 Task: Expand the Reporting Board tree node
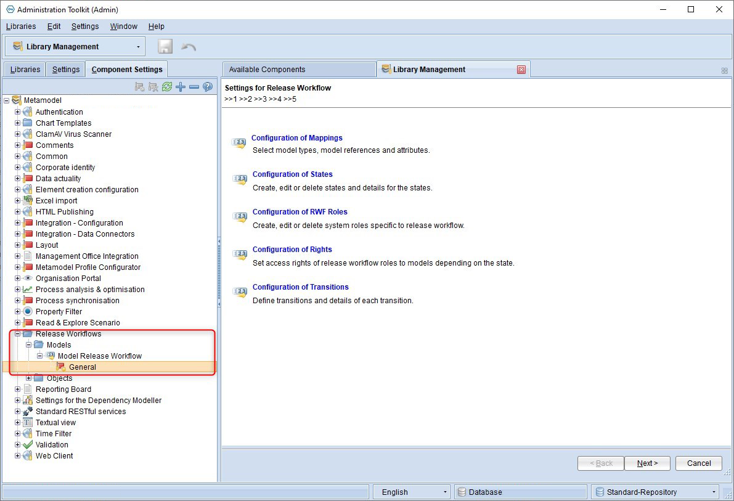click(17, 389)
